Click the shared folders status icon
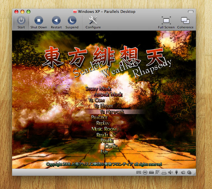 tap(183, 172)
